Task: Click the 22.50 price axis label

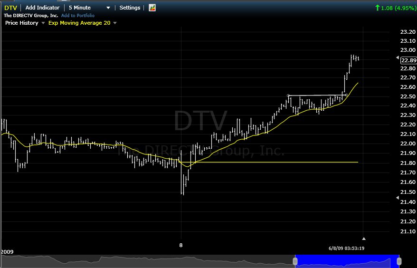Action: point(408,96)
